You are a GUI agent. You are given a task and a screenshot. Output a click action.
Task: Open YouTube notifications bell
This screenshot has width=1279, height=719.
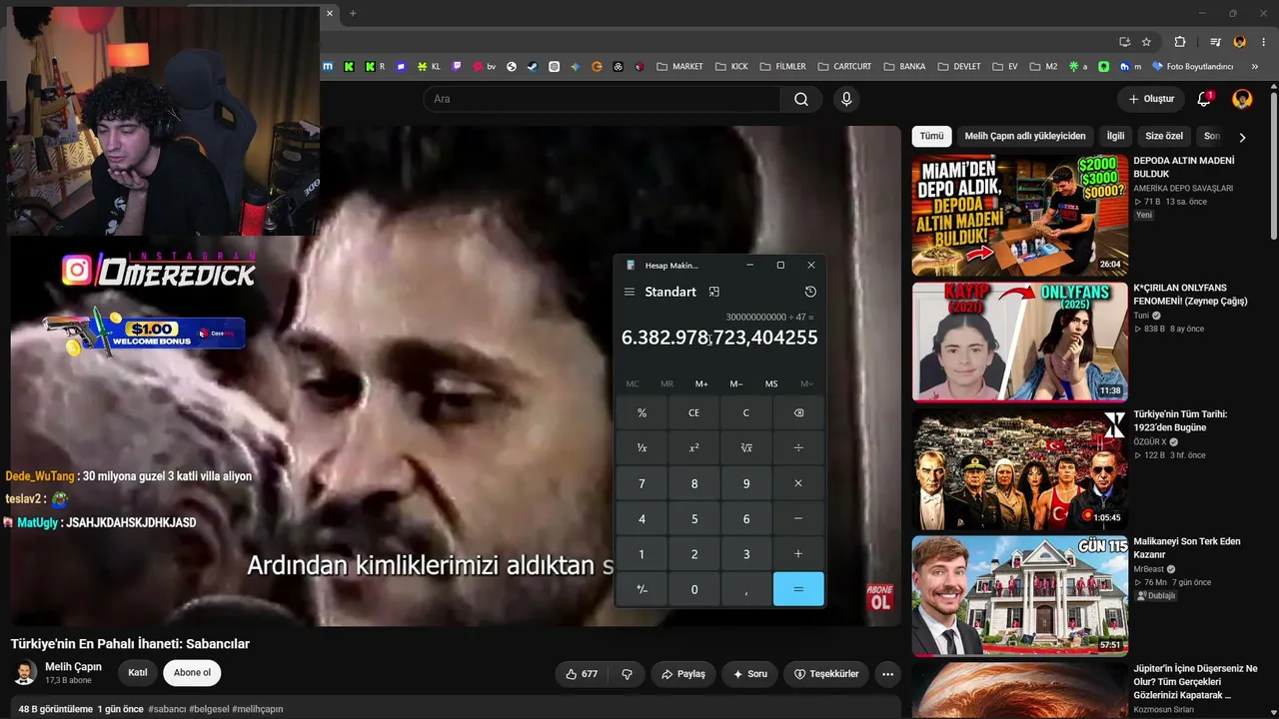(x=1204, y=99)
